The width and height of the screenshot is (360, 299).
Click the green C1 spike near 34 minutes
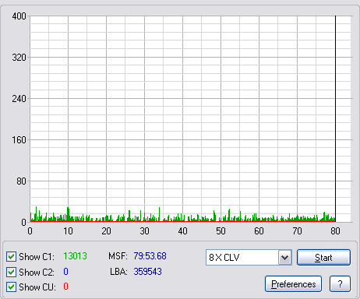(159, 214)
